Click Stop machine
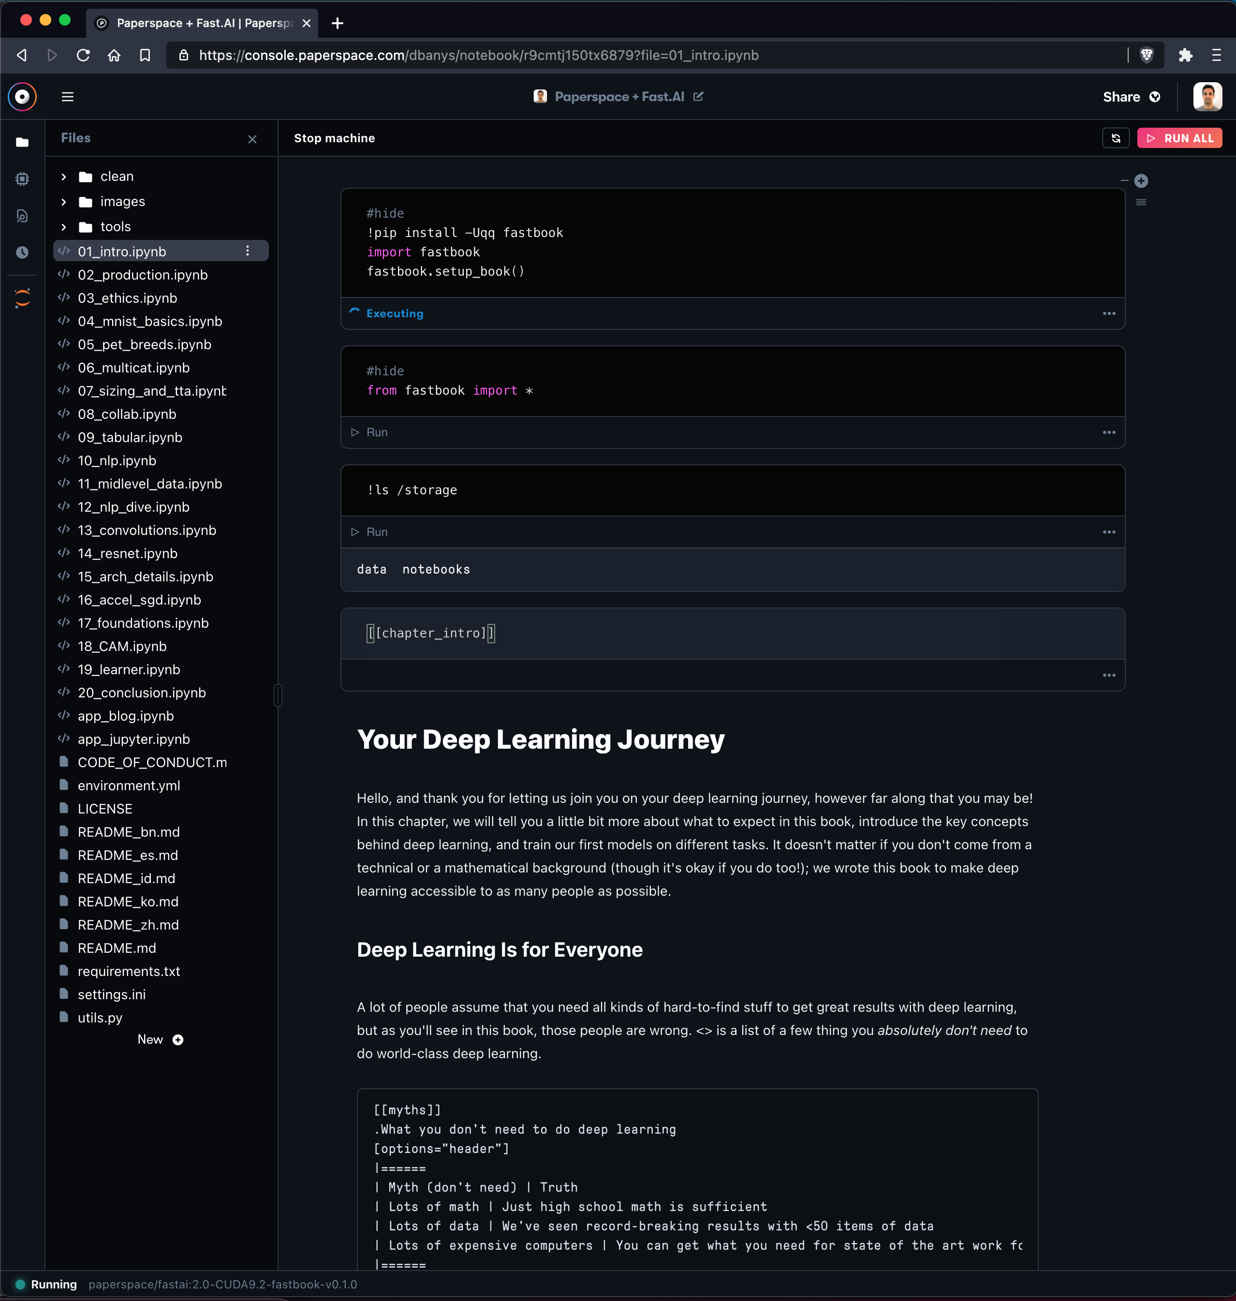 [334, 138]
